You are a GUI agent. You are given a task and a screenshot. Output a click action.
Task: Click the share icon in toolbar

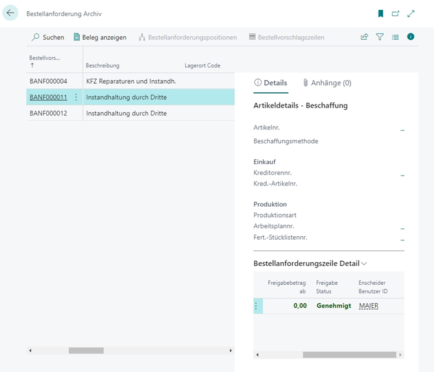(364, 37)
